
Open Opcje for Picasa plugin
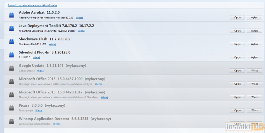(237, 110)
